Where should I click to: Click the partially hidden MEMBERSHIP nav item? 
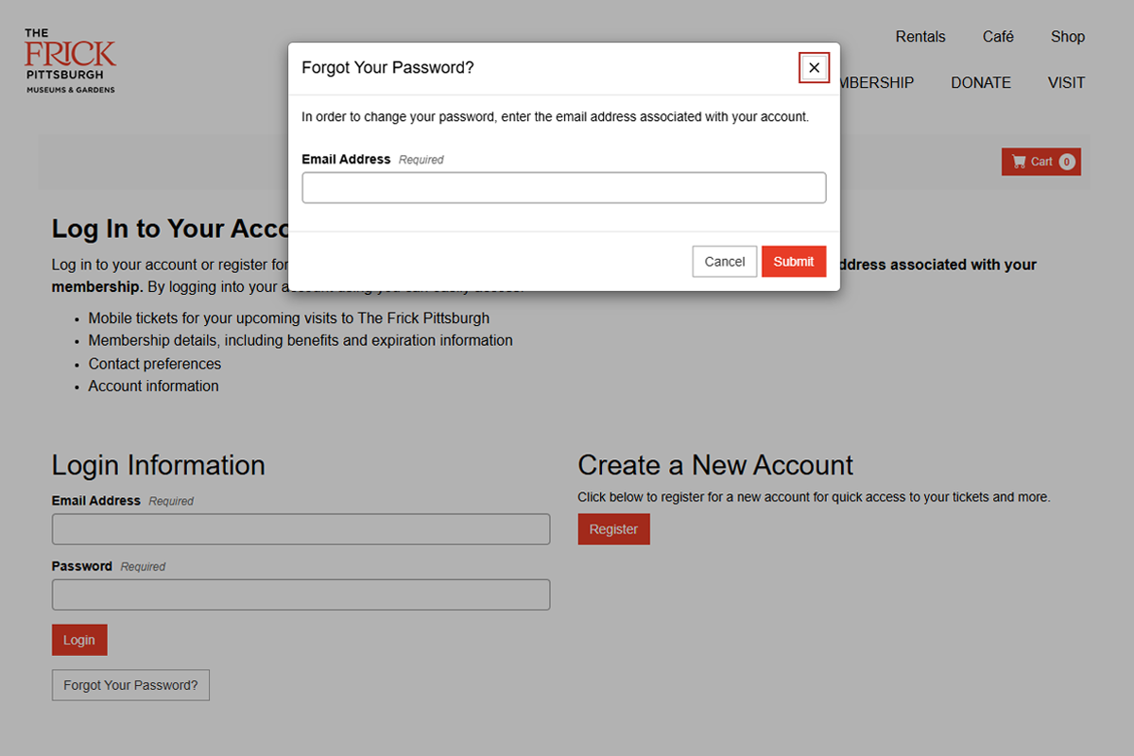point(878,83)
